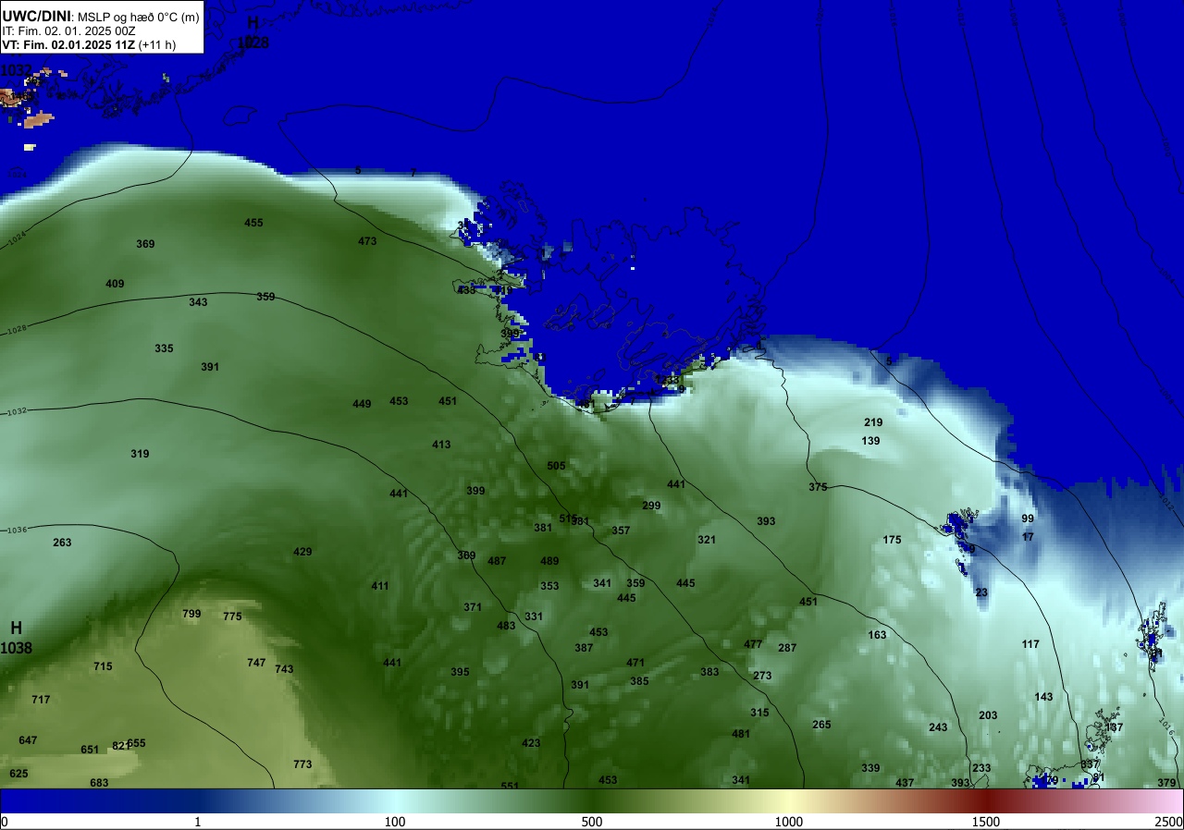Click the valid time line "VT: Fim. 02.01.2025 11Z (+11 h)"
The image size is (1184, 830).
pyautogui.click(x=89, y=44)
